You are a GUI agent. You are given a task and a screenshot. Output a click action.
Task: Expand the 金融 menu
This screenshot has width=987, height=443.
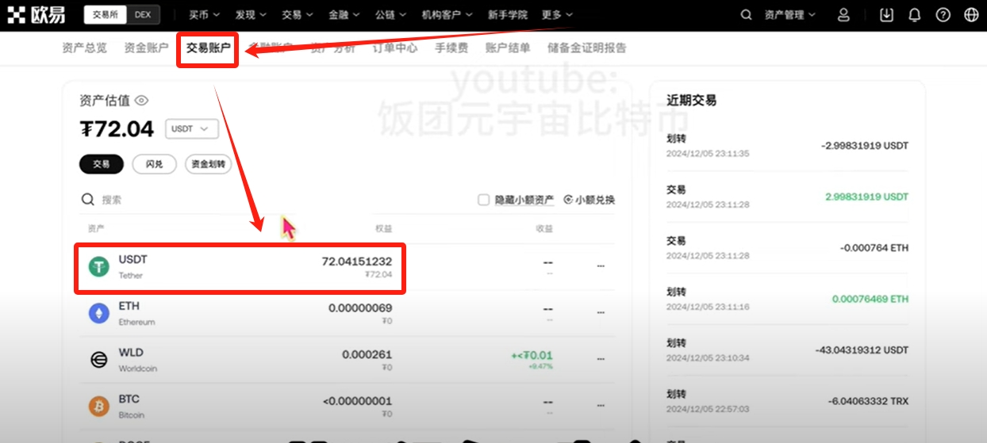344,15
